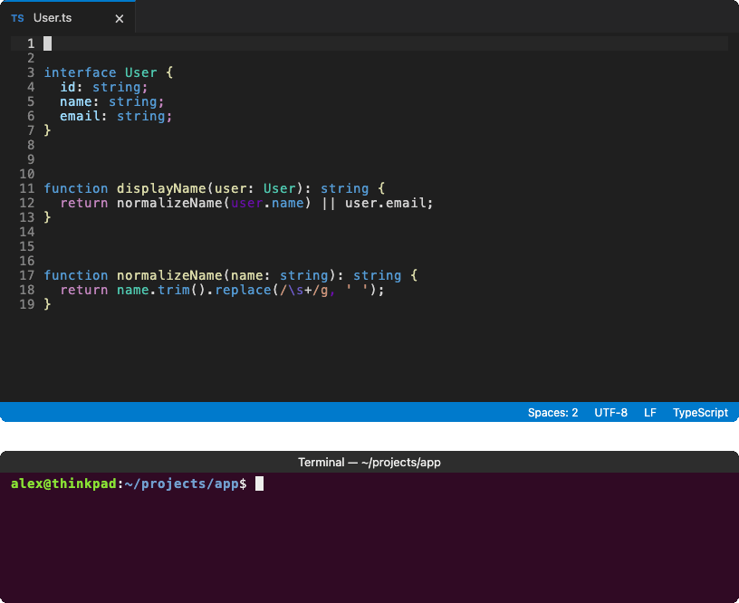The image size is (739, 603).
Task: Click 'normalizeName' call on line 12
Action: 169,203
